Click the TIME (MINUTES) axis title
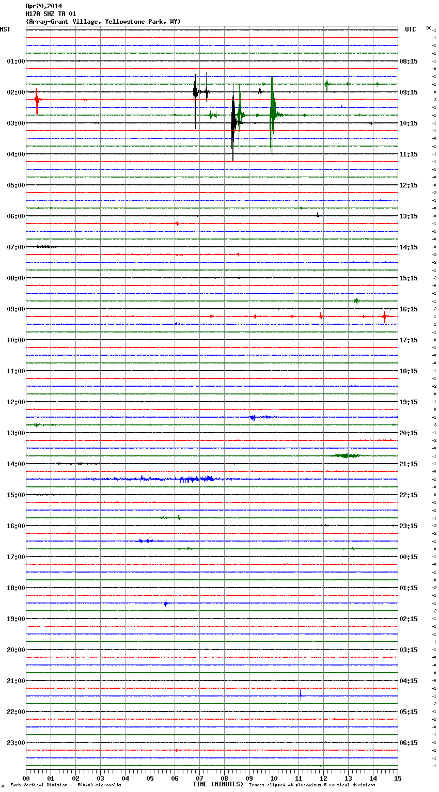439x792 pixels. click(x=218, y=784)
